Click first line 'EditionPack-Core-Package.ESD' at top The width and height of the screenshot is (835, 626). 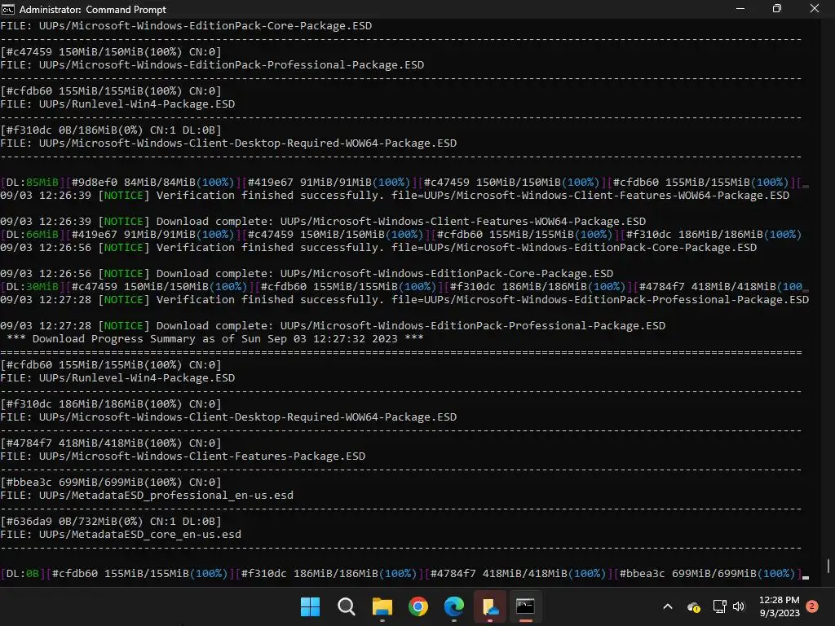click(x=187, y=25)
